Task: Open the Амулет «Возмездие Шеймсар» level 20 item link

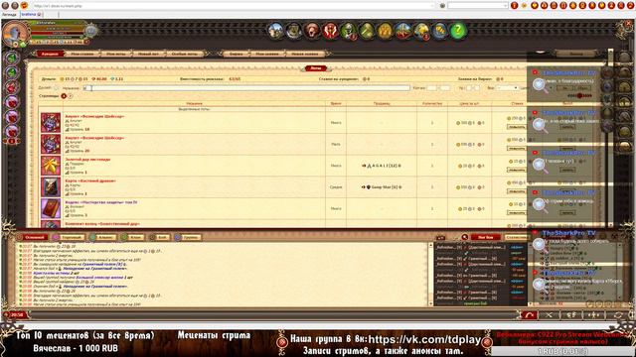Action: (95, 138)
